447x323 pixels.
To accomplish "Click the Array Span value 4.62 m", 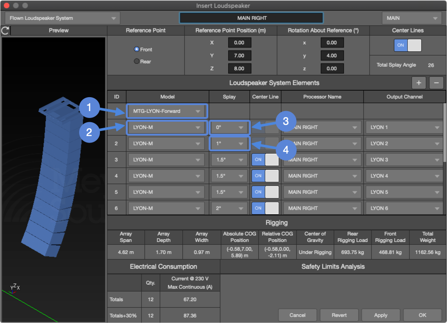I will (x=126, y=252).
